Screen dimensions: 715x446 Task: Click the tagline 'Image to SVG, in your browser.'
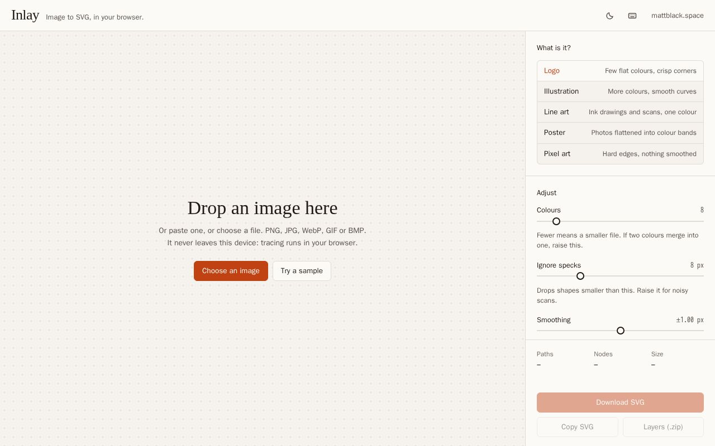pos(95,17)
